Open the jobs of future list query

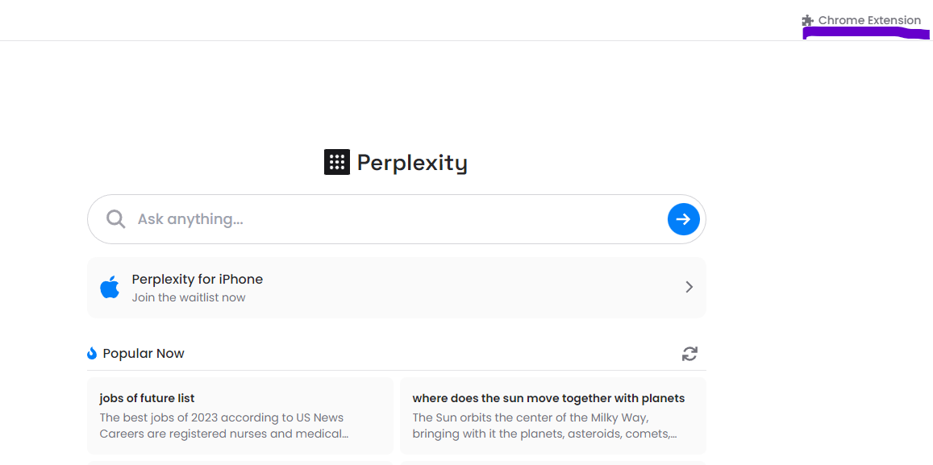coord(147,398)
